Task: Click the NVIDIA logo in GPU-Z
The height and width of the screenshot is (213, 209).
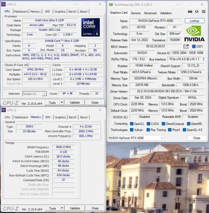Action: tap(194, 34)
